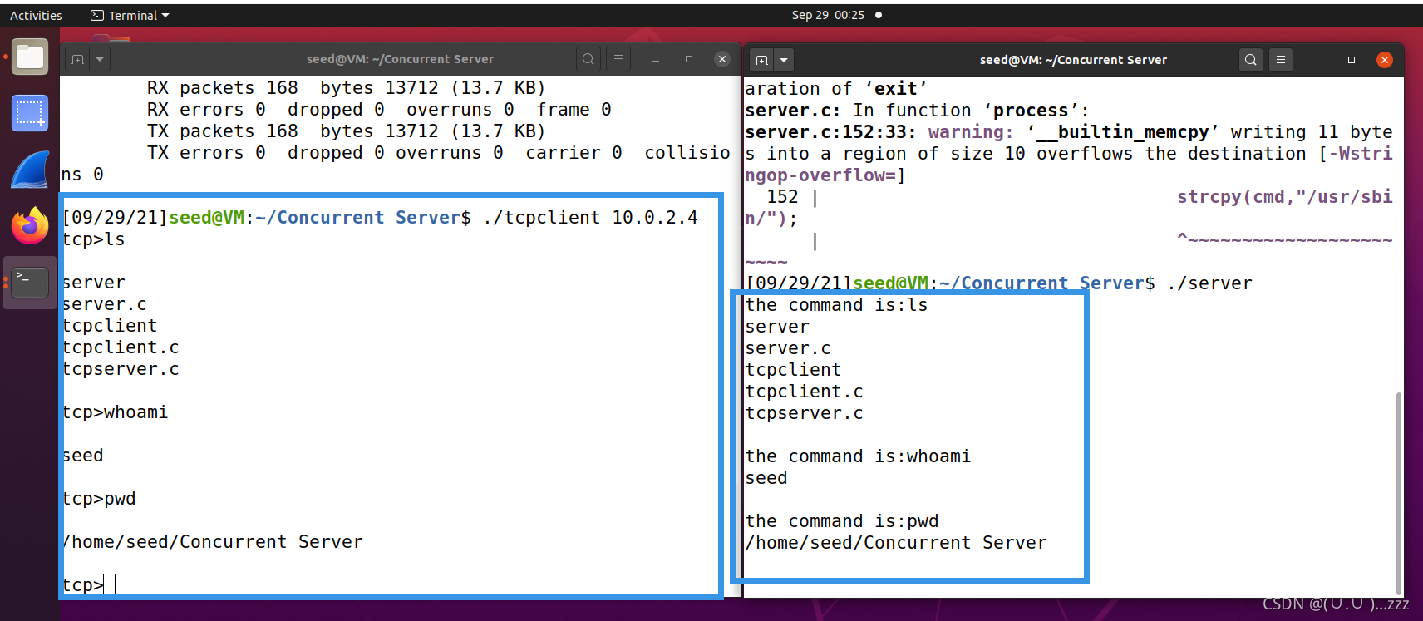Maximize the left terminal window
Screen dimensions: 1423x621
pyautogui.click(x=689, y=59)
